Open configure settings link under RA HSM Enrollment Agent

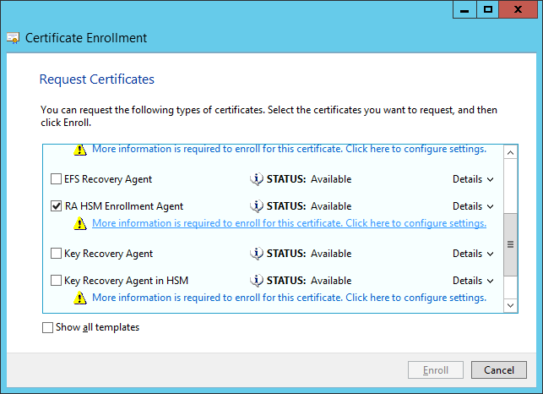click(289, 223)
